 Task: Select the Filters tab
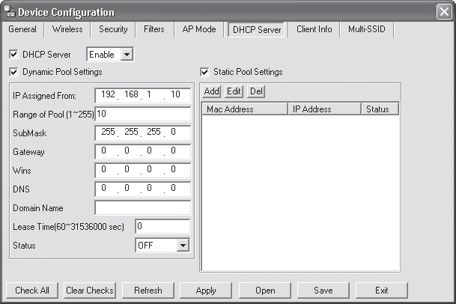(154, 29)
